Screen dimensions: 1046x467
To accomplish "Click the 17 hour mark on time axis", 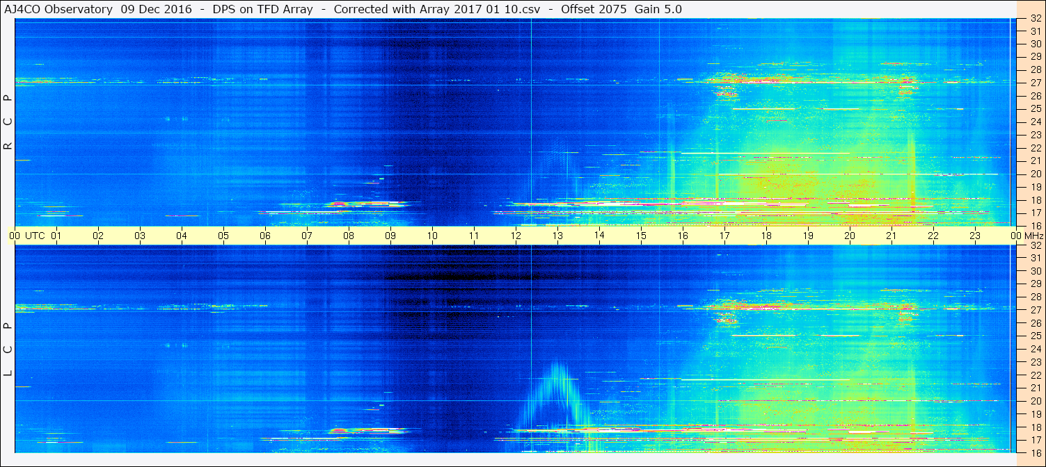I will coord(724,236).
